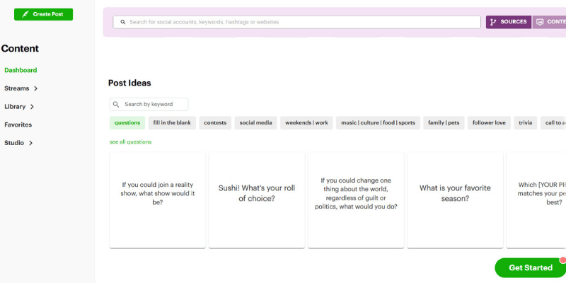Screen dimensions: 566x283
Task: Select the follower love chip
Action: [489, 122]
